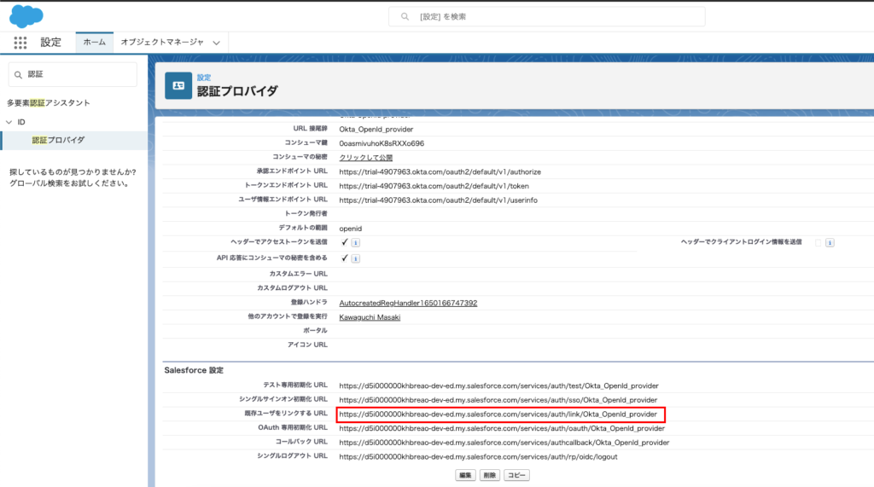Toggle the ヘッダーでアクセストークンを送信 checkmark
This screenshot has height=487, width=874.
coord(344,242)
